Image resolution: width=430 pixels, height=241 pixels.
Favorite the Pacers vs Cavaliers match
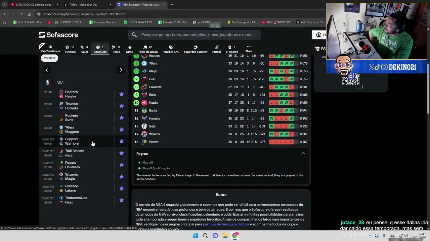[122, 165]
